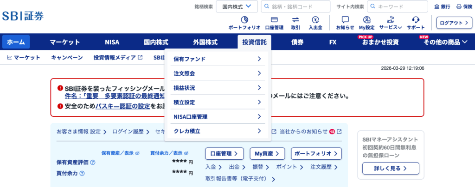
Task: Click the 口座管理 account icon
Action: (274, 20)
